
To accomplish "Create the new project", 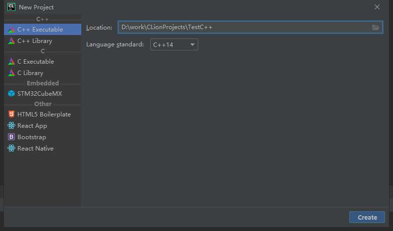I will [x=367, y=217].
